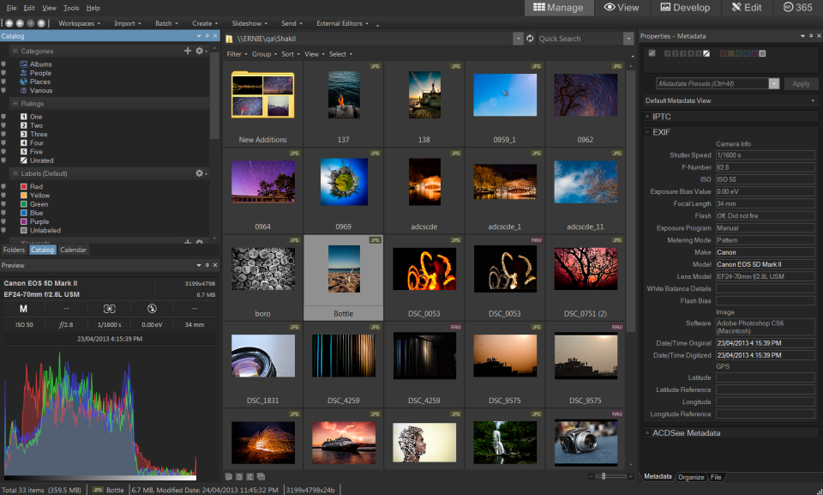Click the Apply button

coord(802,83)
